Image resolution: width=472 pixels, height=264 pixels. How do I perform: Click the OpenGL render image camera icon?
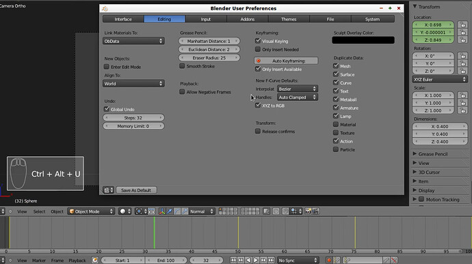coord(308,211)
